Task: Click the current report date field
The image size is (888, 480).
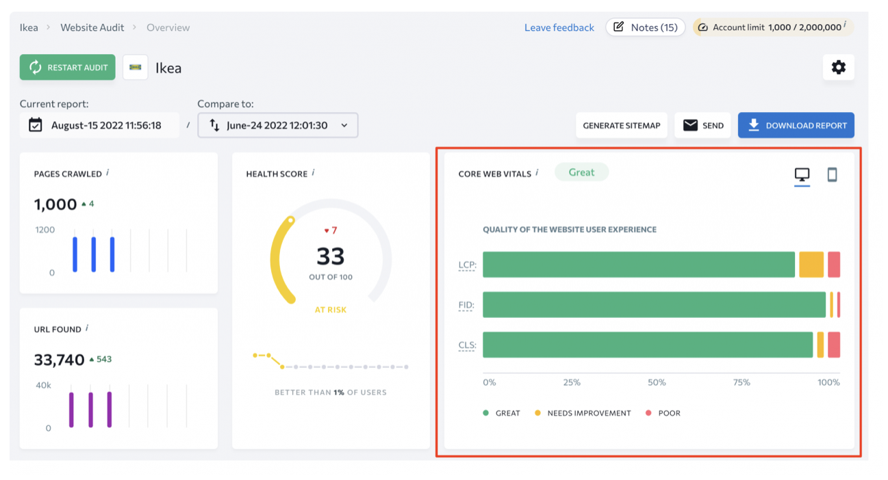Action: 100,125
